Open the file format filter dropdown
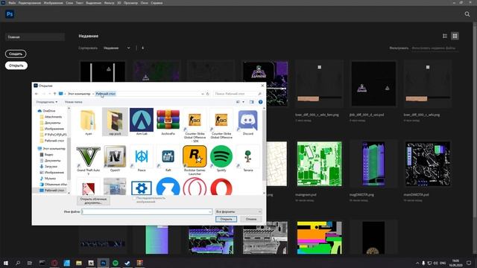This screenshot has width=477, height=268. [x=238, y=211]
